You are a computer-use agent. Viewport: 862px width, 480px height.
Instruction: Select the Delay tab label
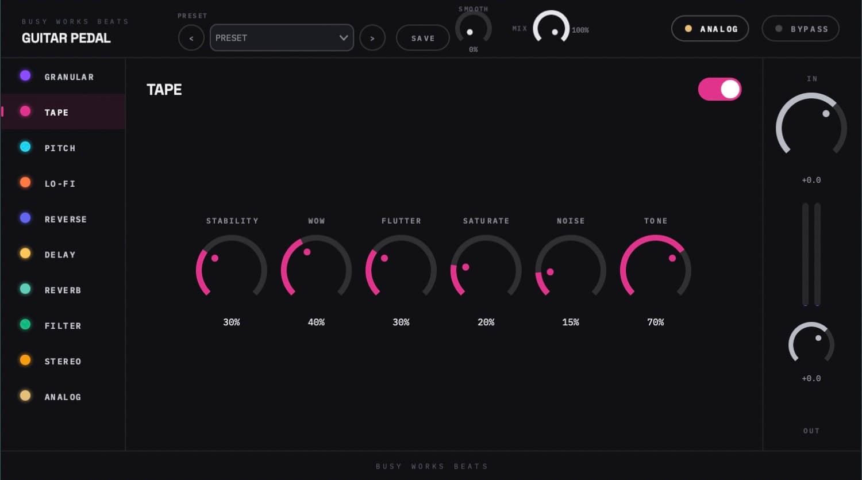(x=60, y=255)
